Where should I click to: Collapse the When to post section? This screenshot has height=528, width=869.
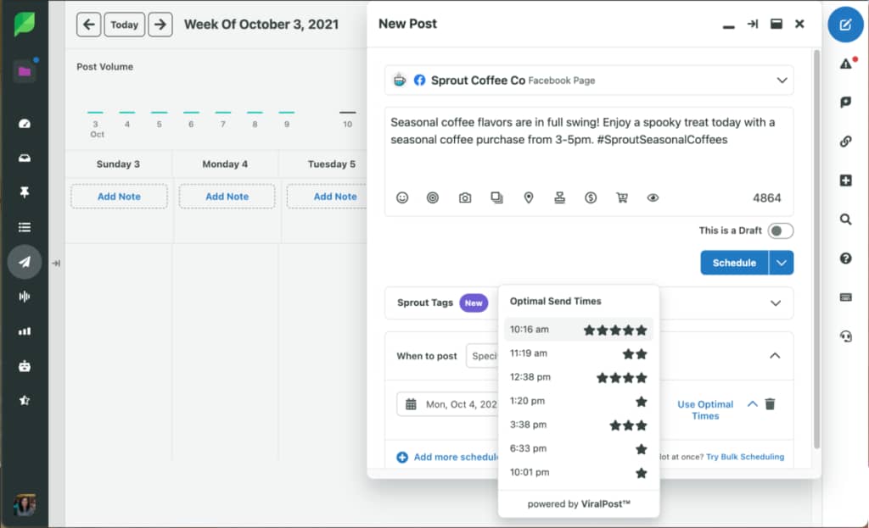click(774, 355)
